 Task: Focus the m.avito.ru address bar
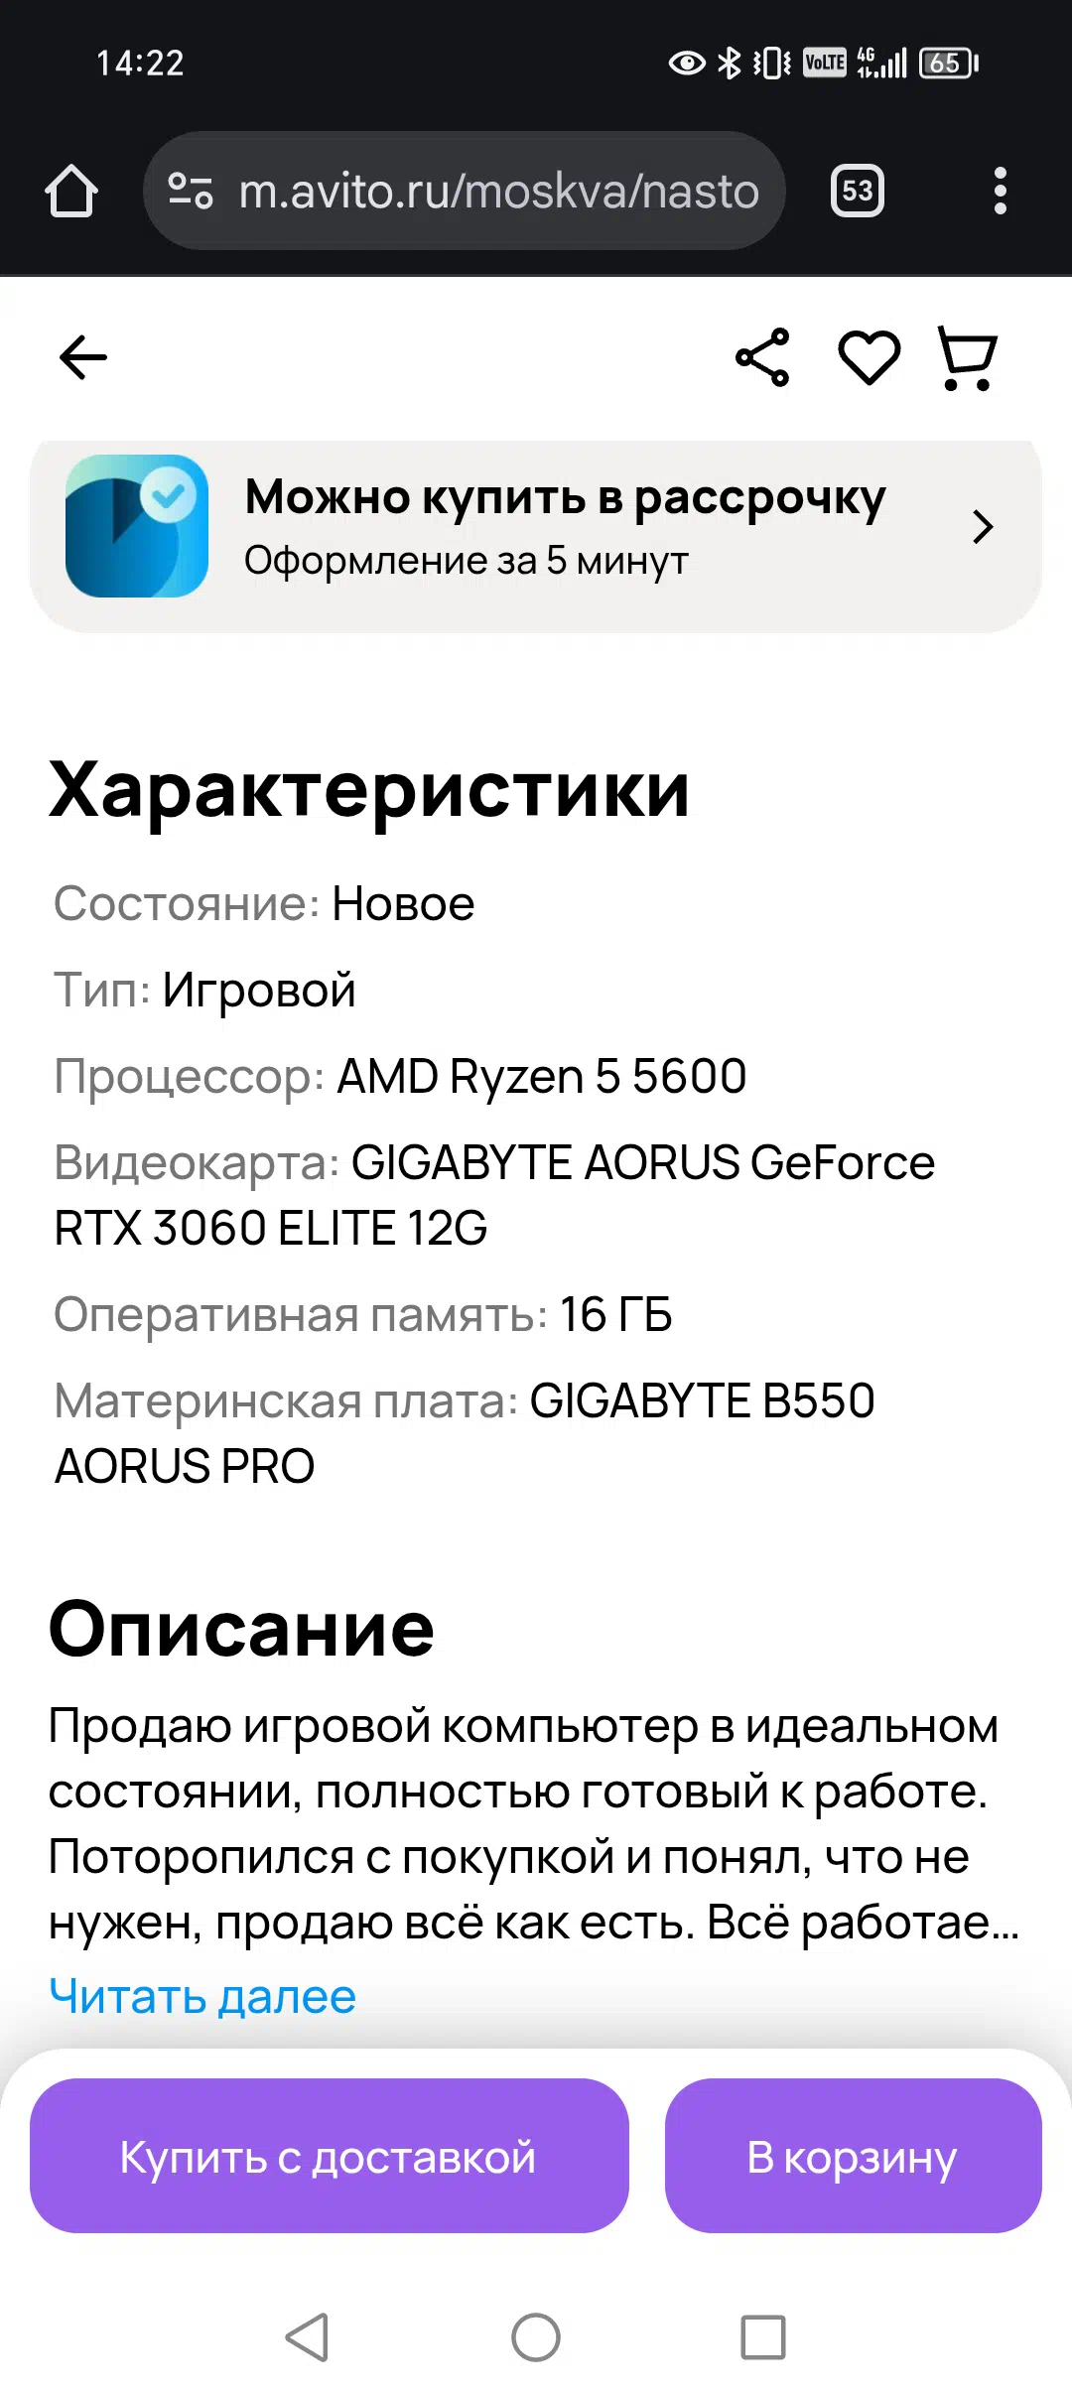pos(465,191)
